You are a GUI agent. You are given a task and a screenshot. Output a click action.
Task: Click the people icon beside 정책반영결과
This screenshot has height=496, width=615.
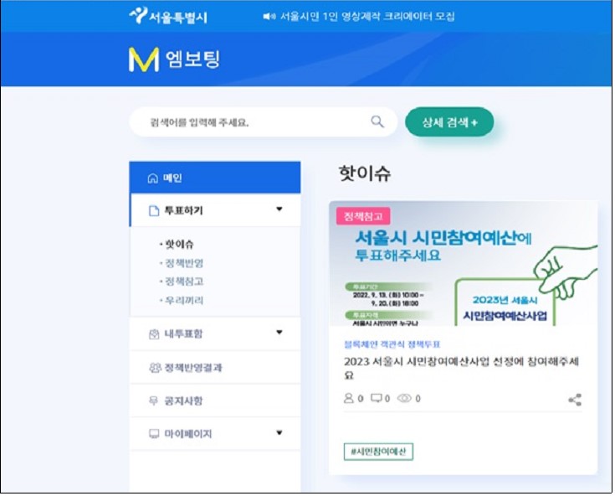pos(155,368)
